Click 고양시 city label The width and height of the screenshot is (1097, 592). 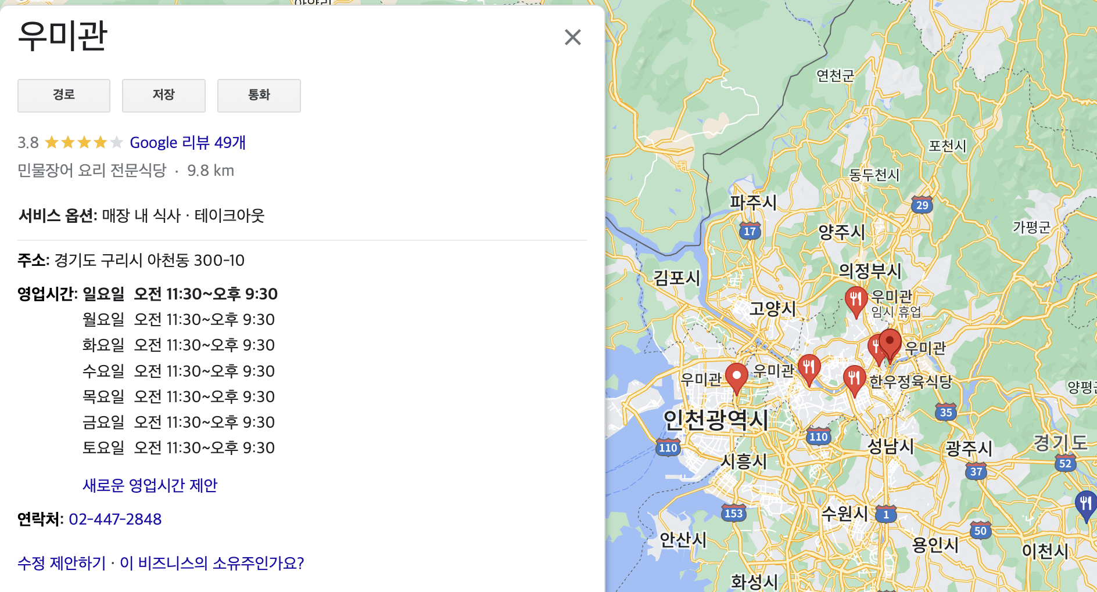pyautogui.click(x=772, y=308)
